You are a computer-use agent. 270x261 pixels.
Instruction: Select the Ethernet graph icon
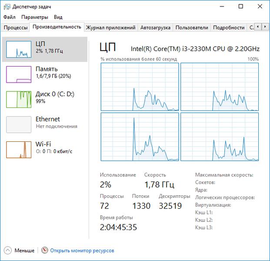pos(19,124)
